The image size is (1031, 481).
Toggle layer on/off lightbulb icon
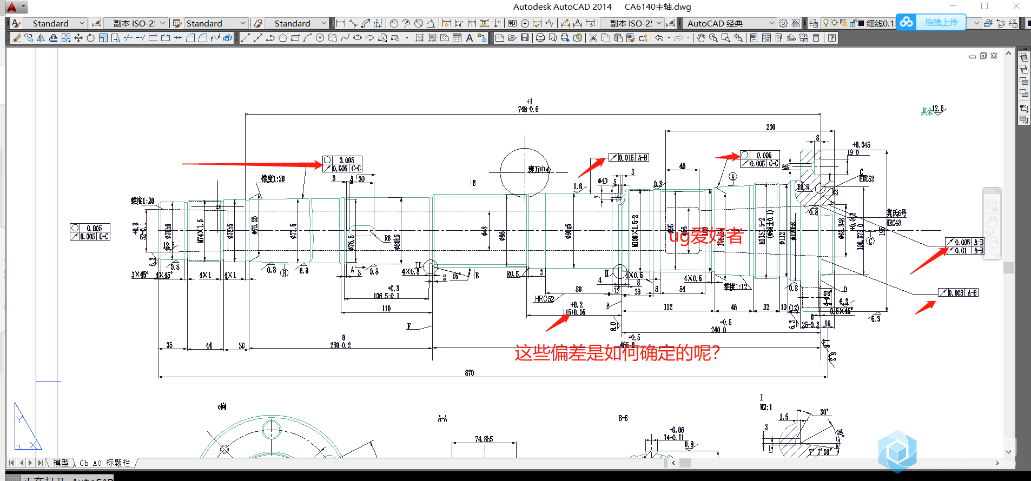coord(825,23)
